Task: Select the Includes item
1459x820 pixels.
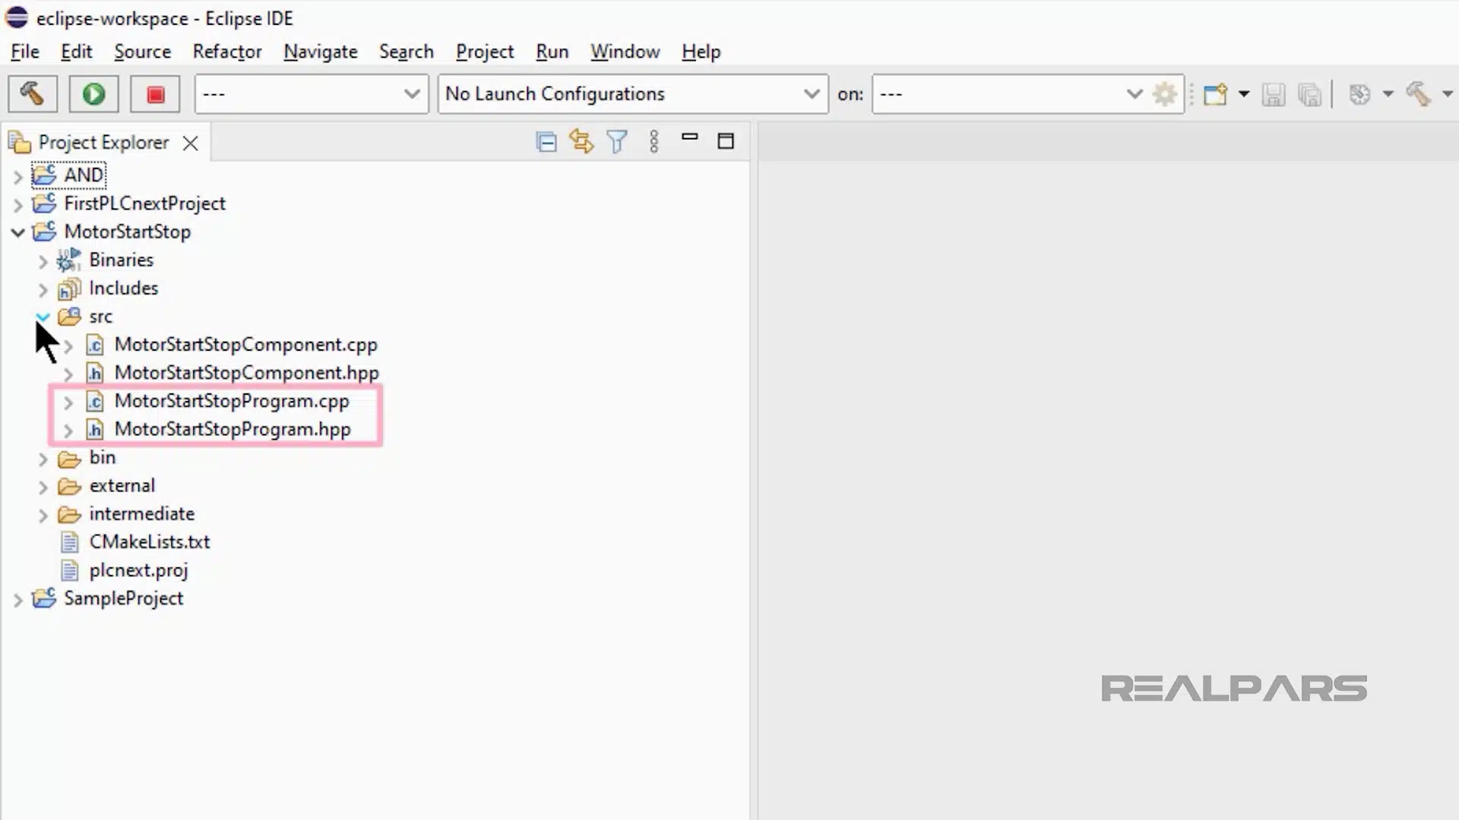Action: click(x=123, y=288)
